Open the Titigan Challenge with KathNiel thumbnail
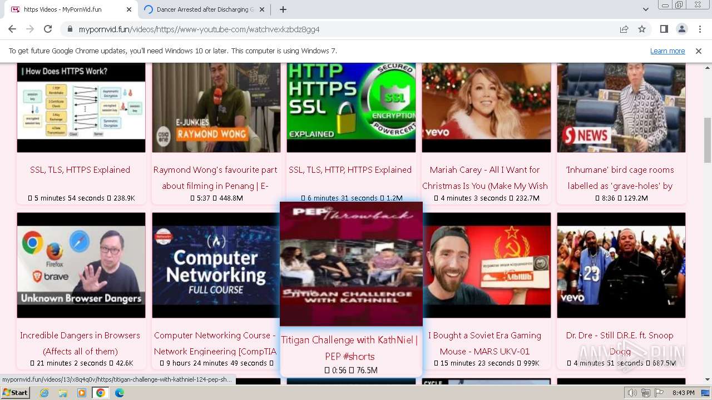 [351, 263]
